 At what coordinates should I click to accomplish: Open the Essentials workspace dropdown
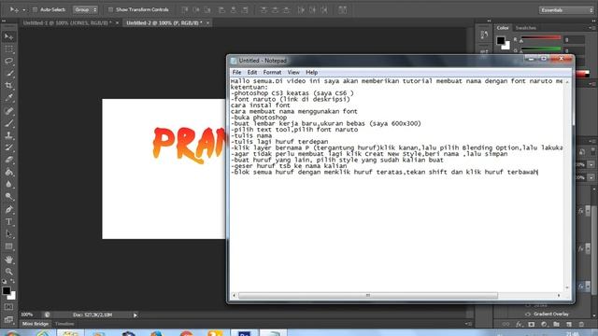[566, 10]
